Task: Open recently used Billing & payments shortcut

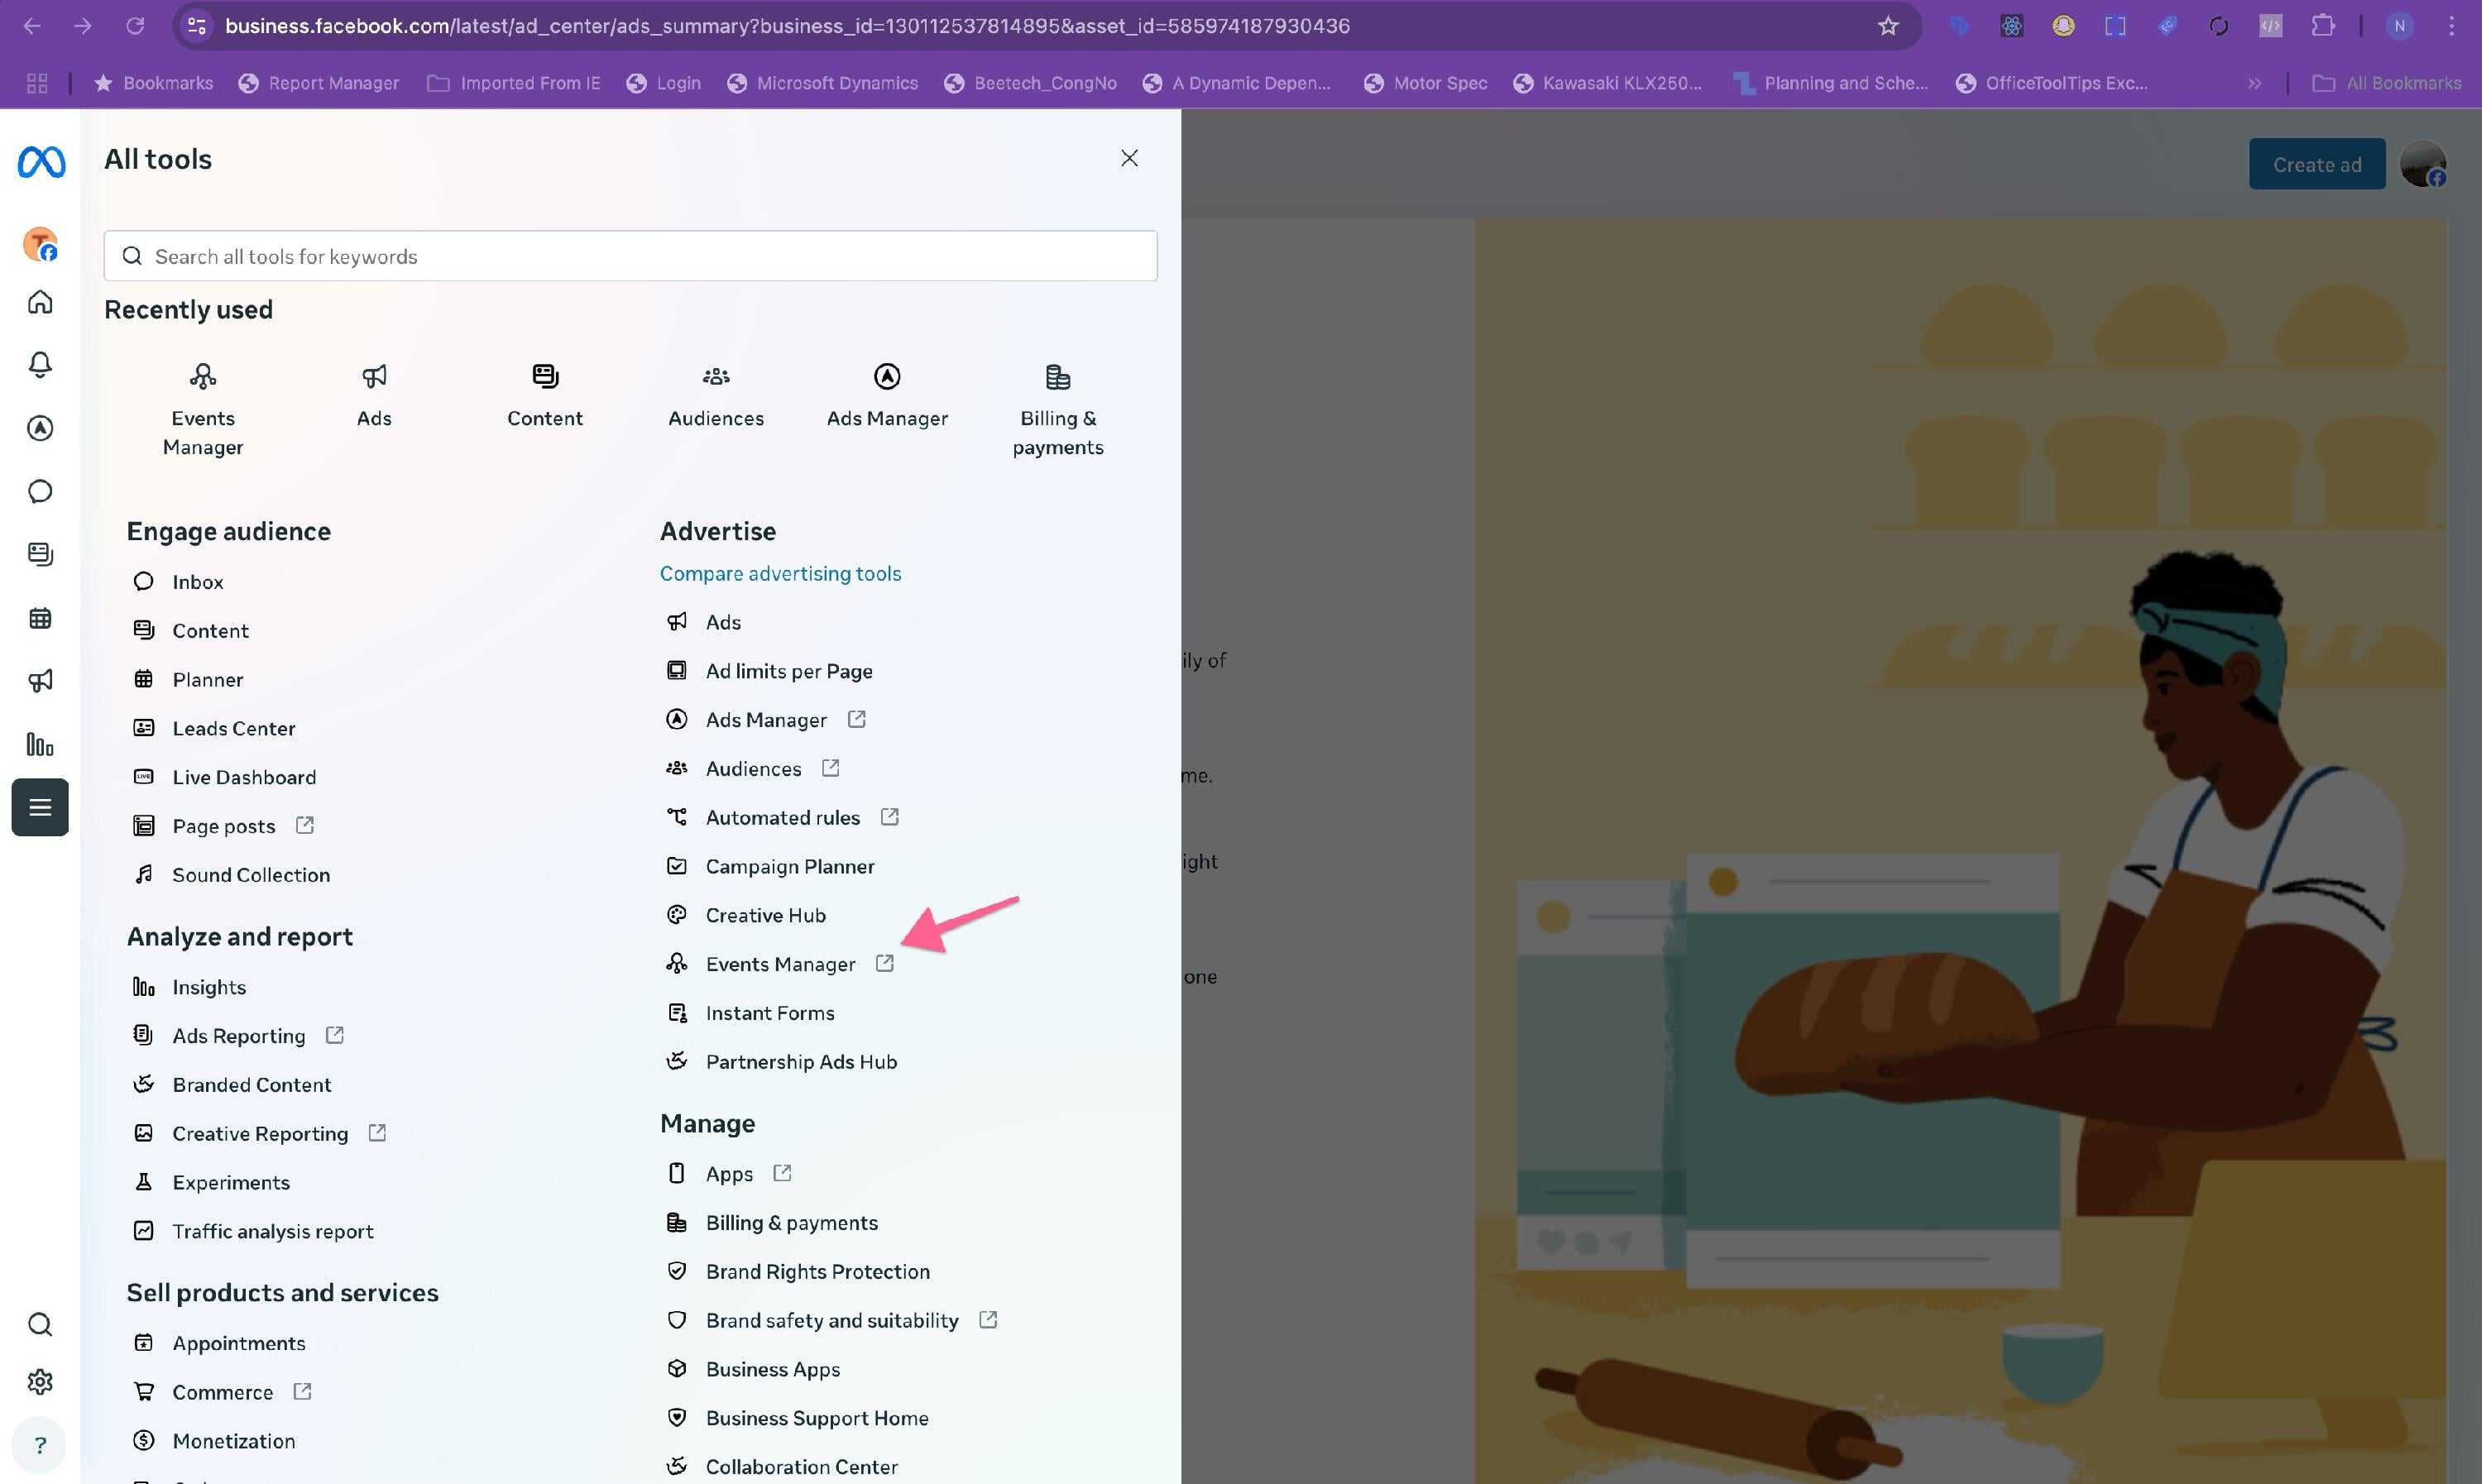Action: click(1058, 410)
